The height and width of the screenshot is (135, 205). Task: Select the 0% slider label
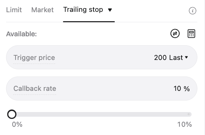pyautogui.click(x=17, y=125)
